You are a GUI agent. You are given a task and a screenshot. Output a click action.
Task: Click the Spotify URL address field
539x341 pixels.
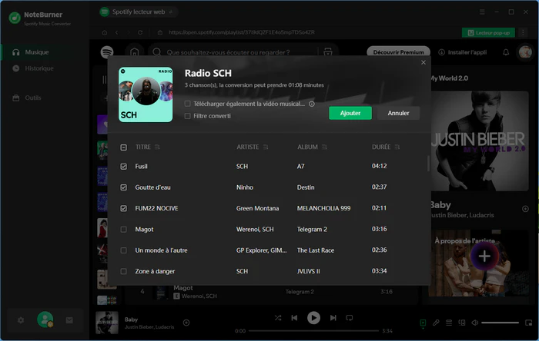[240, 32]
